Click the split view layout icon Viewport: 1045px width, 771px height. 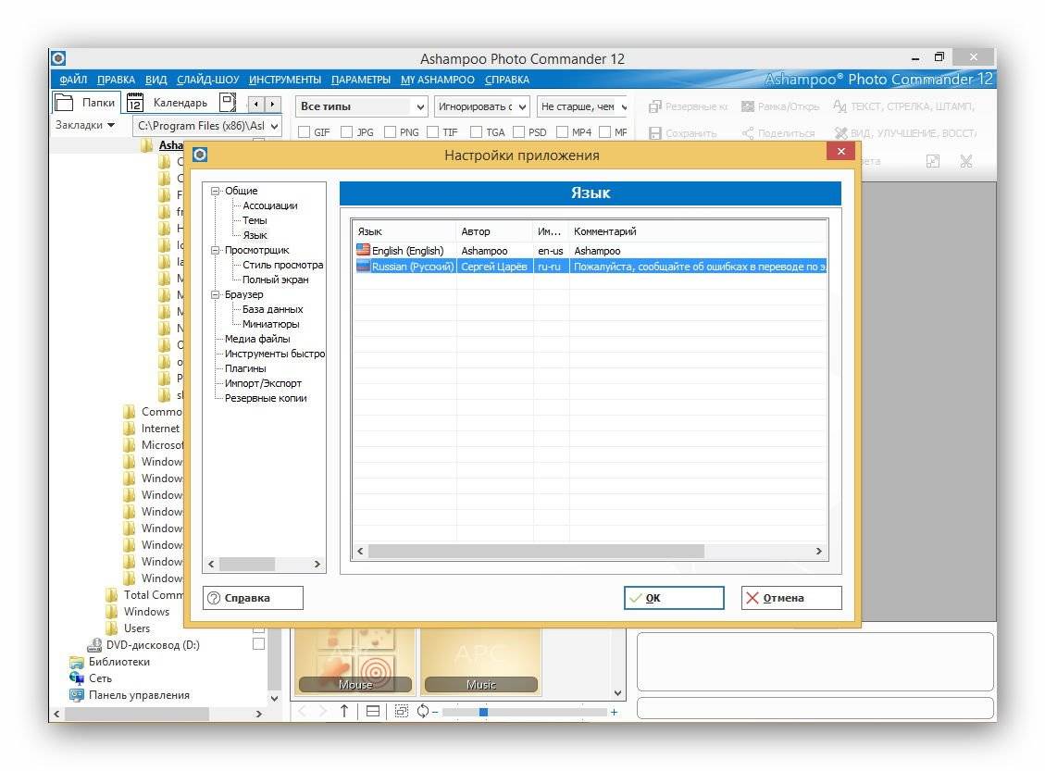(373, 711)
